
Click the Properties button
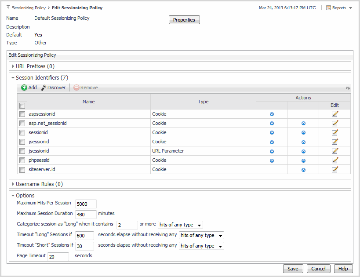(x=184, y=20)
